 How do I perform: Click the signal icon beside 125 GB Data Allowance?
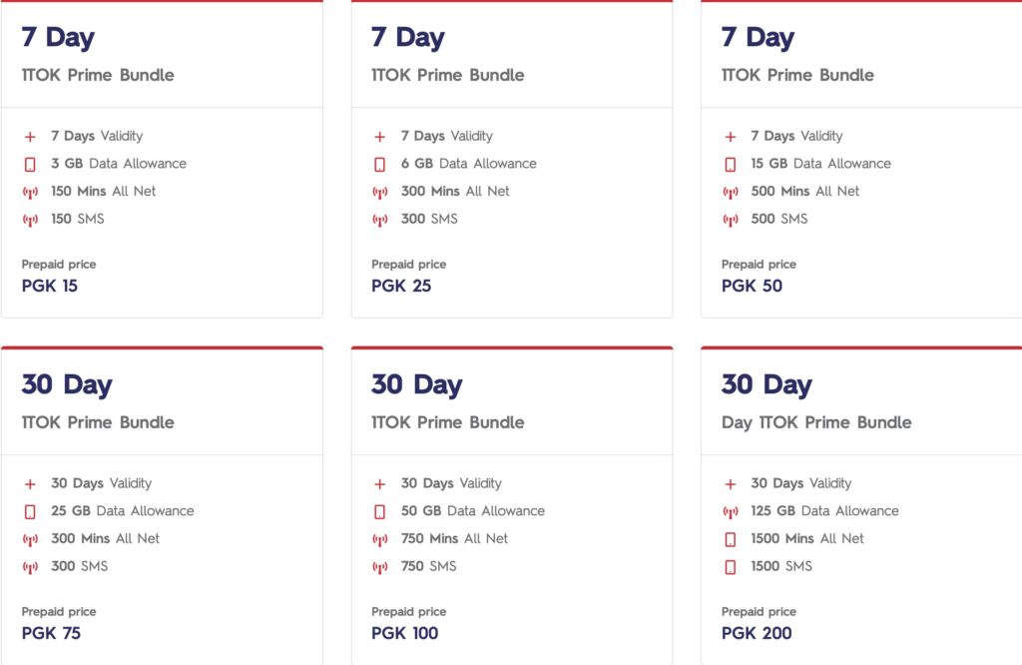730,512
